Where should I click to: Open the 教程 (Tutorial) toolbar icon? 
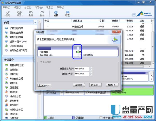(x=67, y=13)
